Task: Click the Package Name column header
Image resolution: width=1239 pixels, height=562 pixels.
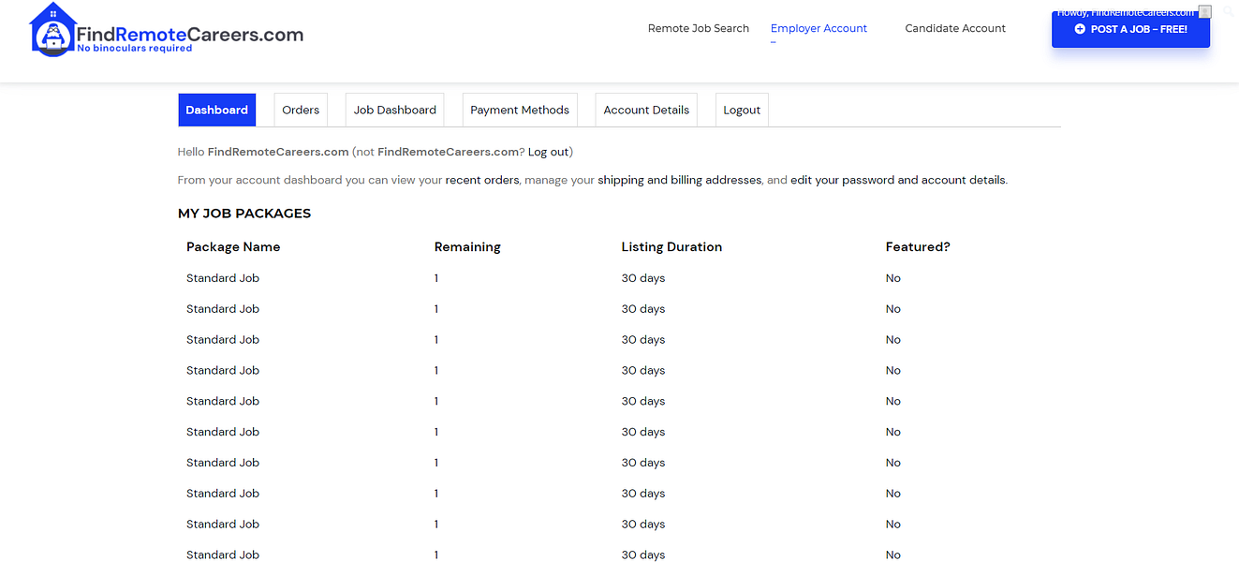Action: click(233, 247)
